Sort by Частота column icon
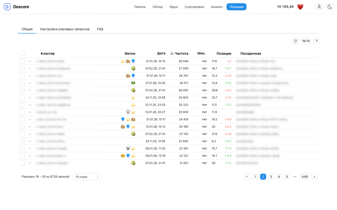337x210 pixels. pos(172,54)
